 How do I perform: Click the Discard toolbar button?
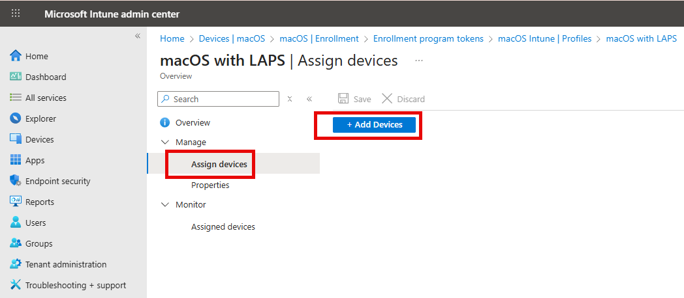(403, 99)
